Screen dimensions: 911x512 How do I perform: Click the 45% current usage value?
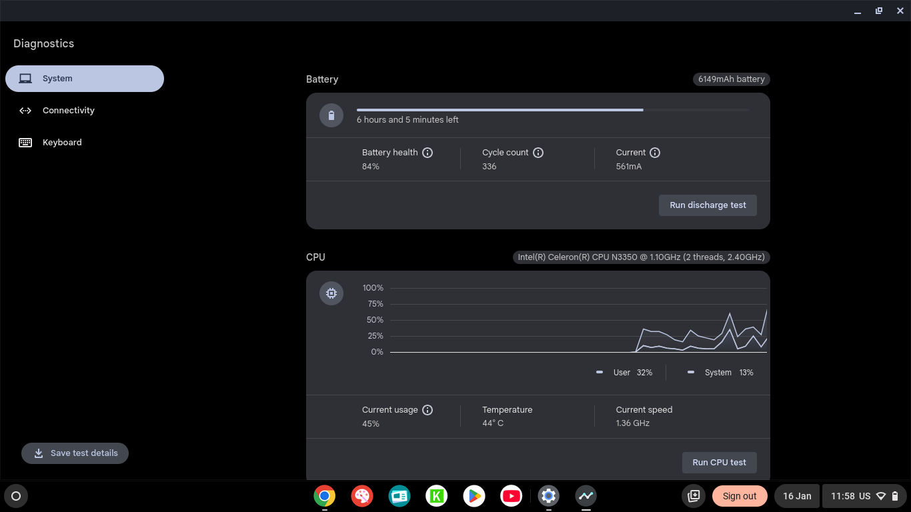coord(371,424)
